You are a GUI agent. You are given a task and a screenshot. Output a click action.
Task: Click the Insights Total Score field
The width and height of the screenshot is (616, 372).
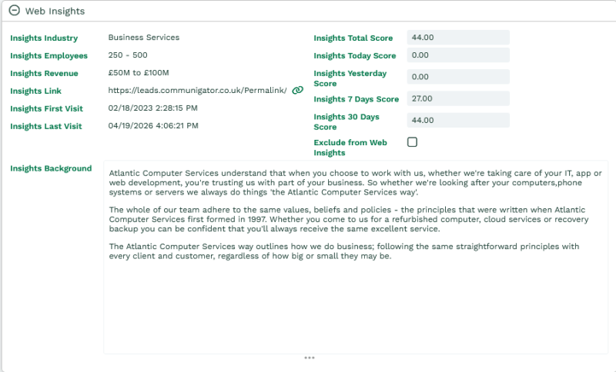[x=458, y=37]
